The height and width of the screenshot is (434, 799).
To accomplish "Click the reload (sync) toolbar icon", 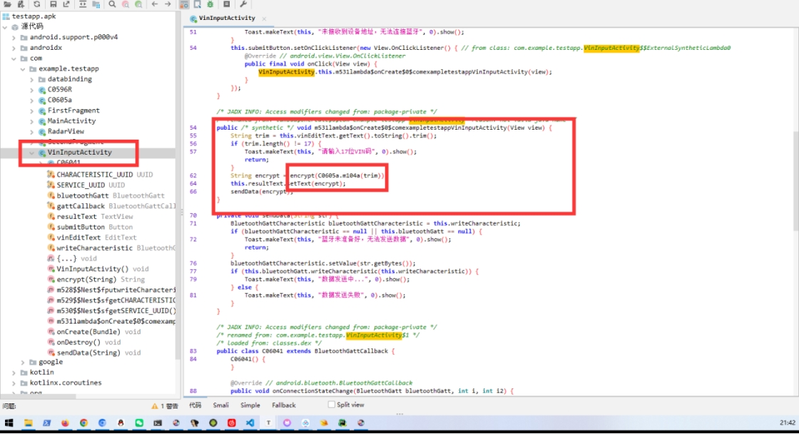I will point(37,4).
